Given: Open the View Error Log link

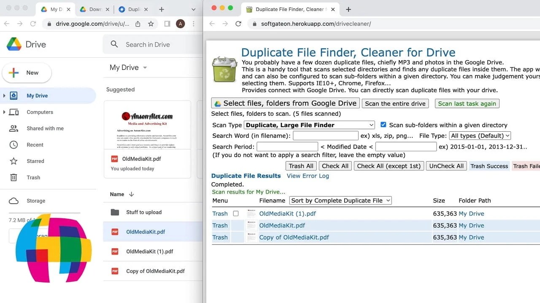Looking at the screenshot, I should 308,175.
